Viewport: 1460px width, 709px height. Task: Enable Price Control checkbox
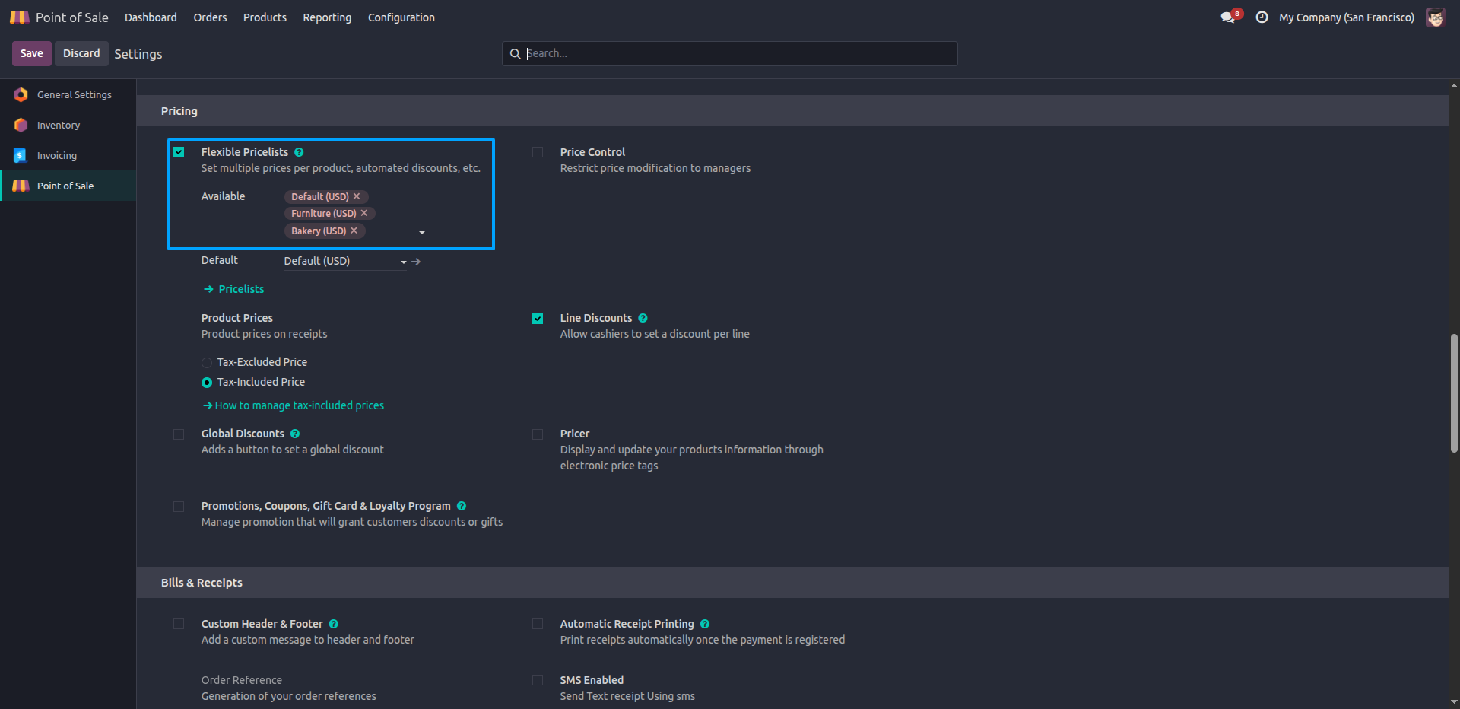(x=538, y=152)
